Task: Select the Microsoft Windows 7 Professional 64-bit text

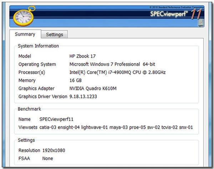Action: point(112,64)
